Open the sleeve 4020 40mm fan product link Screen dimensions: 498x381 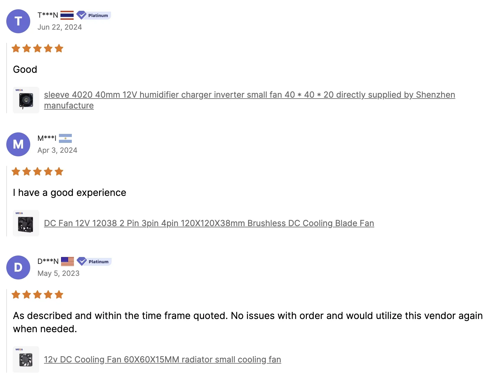point(249,95)
